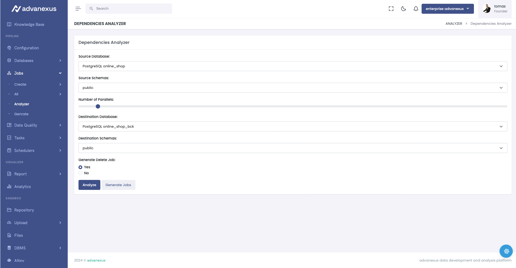Viewport: 516px width, 268px height.
Task: Click the advanexus footer link
Action: pos(96,260)
